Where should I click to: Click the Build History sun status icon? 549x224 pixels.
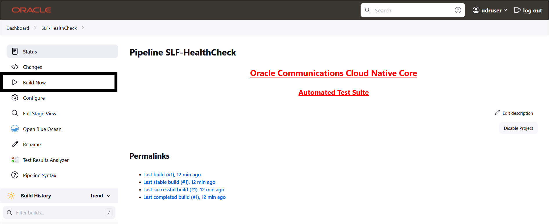11,196
